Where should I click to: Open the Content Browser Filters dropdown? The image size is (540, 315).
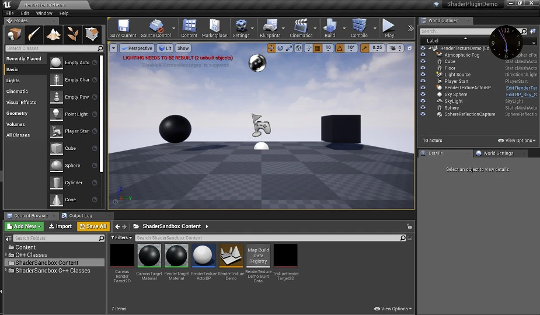pyautogui.click(x=121, y=237)
